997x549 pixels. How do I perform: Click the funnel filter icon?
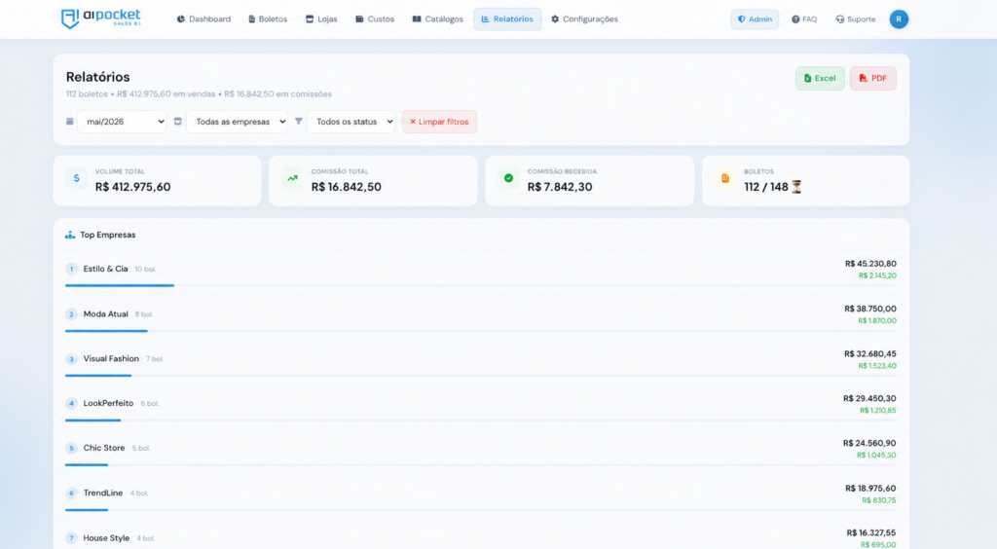pyautogui.click(x=298, y=122)
